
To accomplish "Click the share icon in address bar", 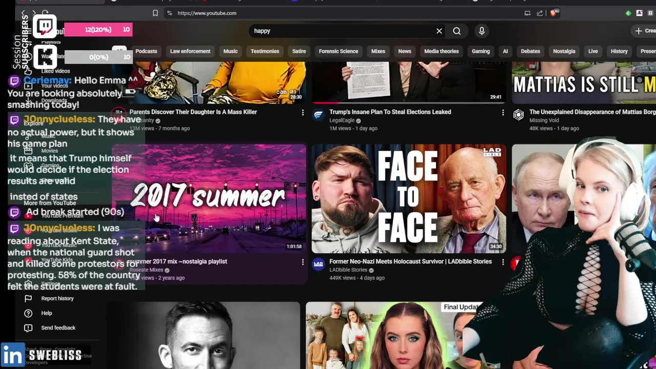I will (540, 13).
